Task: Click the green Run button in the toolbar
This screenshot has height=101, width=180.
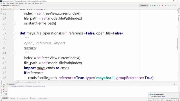Action: point(150,6)
